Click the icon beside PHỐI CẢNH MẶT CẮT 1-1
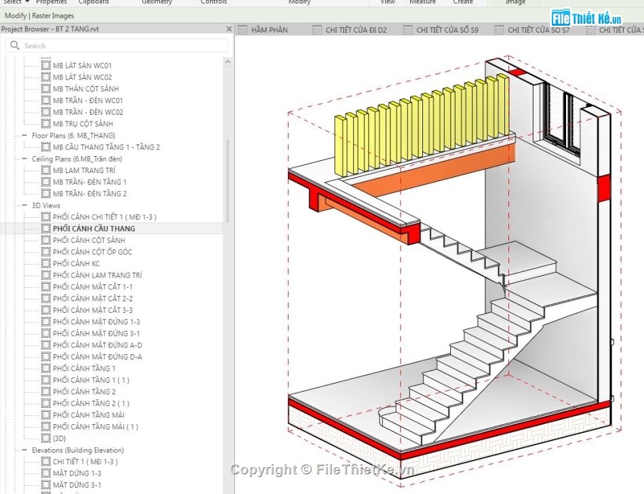644x494 pixels. point(46,286)
